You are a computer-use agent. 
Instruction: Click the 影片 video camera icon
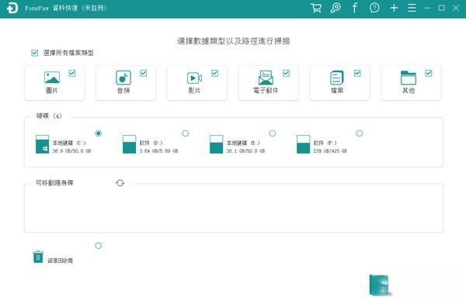(x=194, y=78)
